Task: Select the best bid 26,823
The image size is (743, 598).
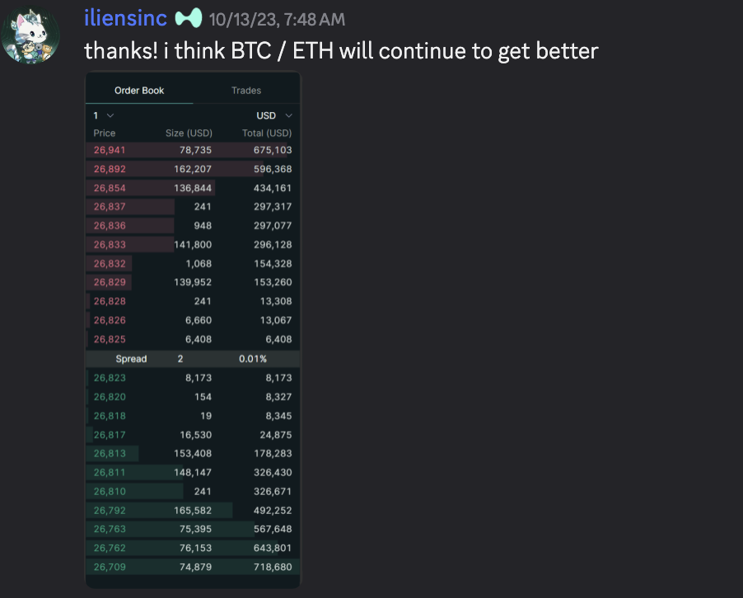Action: point(109,377)
